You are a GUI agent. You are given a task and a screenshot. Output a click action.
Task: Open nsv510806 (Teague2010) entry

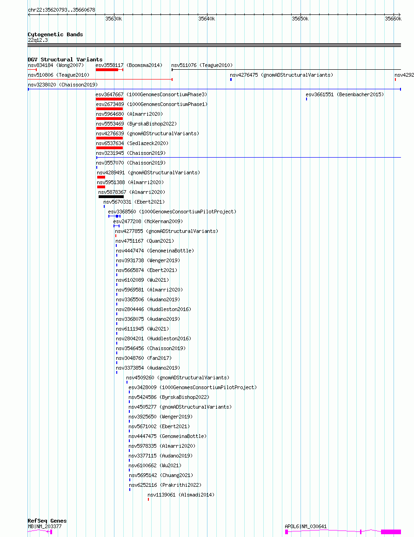point(59,75)
